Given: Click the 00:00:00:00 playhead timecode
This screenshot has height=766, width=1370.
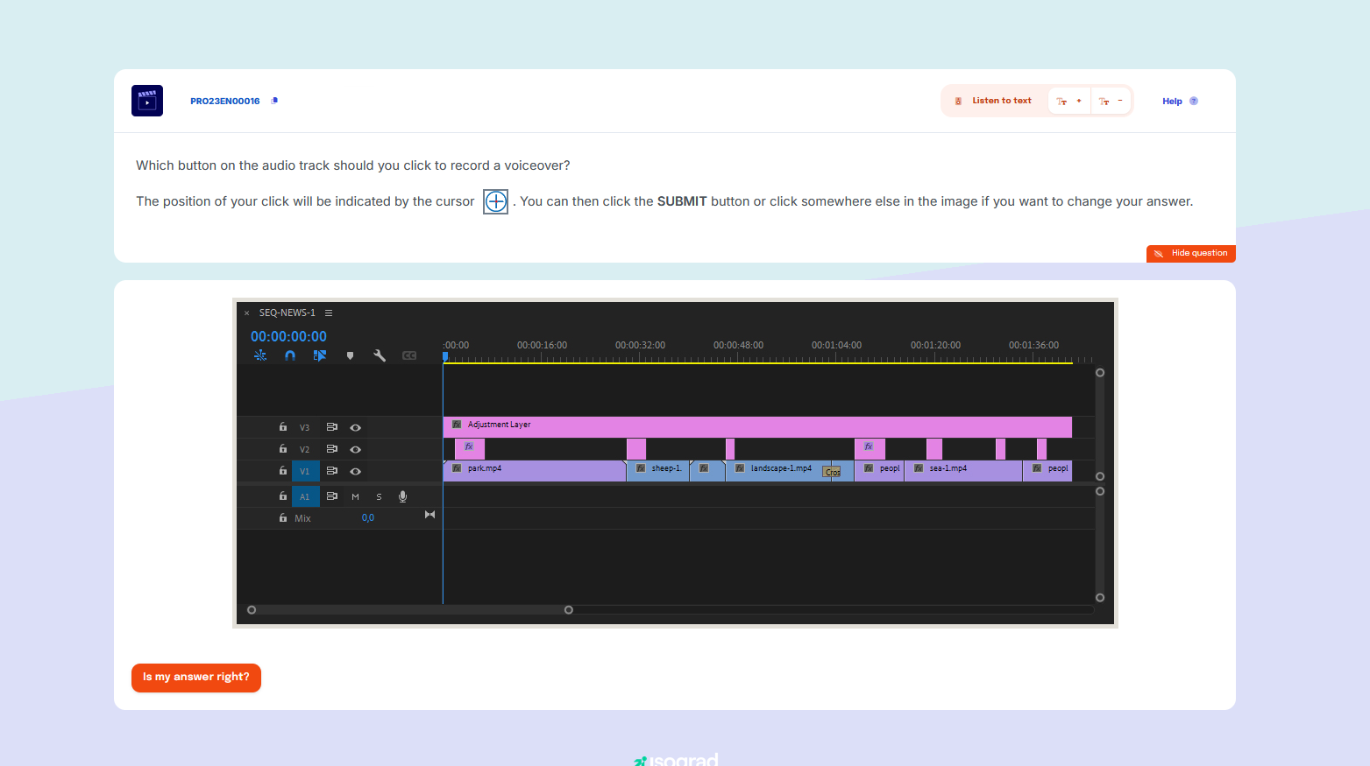Looking at the screenshot, I should [x=288, y=336].
